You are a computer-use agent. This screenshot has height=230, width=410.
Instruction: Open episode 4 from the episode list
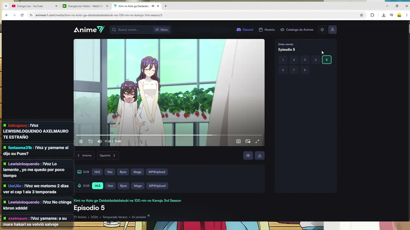click(316, 60)
